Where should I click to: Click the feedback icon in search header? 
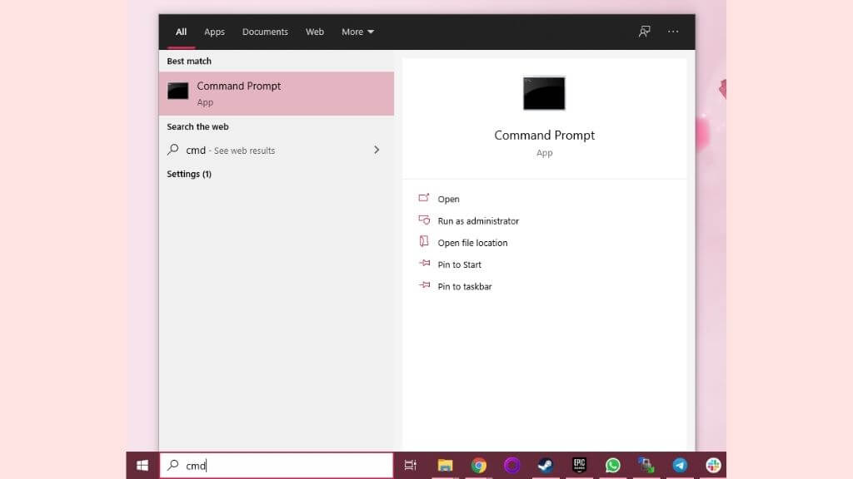[x=644, y=32]
